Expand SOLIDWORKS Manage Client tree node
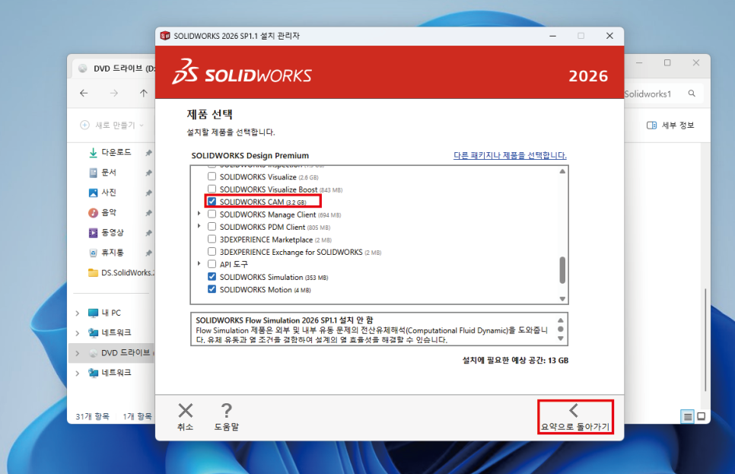The height and width of the screenshot is (474, 735). (x=199, y=214)
